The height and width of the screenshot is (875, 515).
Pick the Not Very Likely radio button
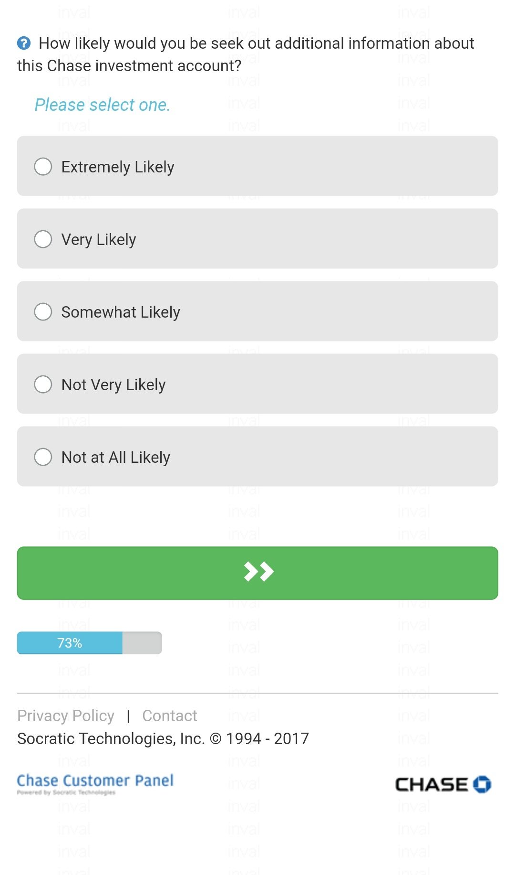point(43,384)
